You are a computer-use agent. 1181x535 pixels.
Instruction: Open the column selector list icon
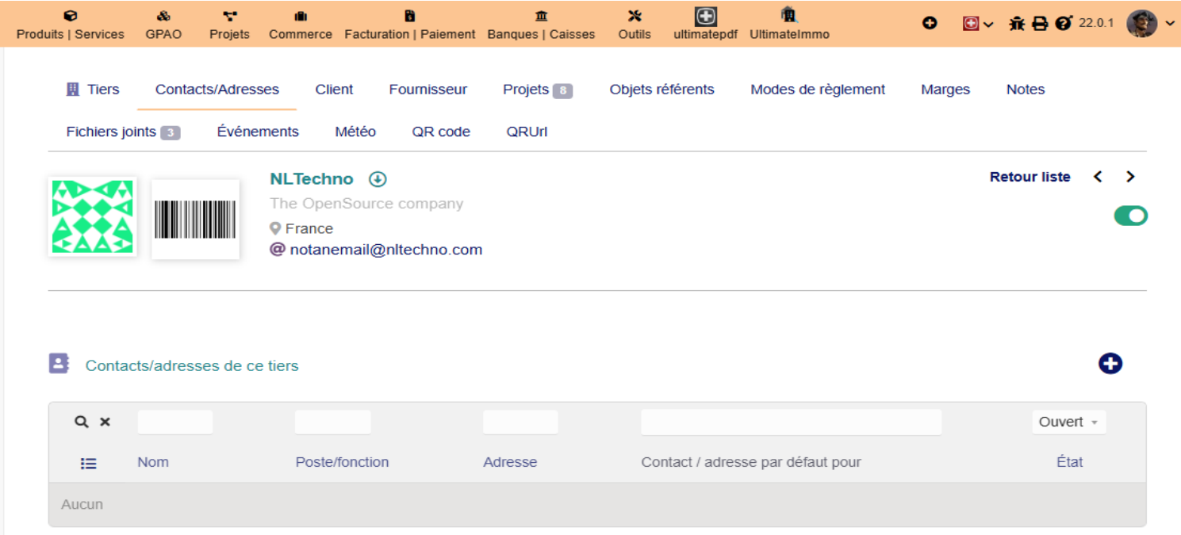pyautogui.click(x=89, y=464)
